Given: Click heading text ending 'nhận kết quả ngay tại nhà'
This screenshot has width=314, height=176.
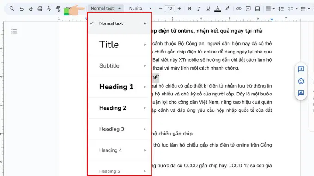Looking at the screenshot, I should (x=207, y=31).
